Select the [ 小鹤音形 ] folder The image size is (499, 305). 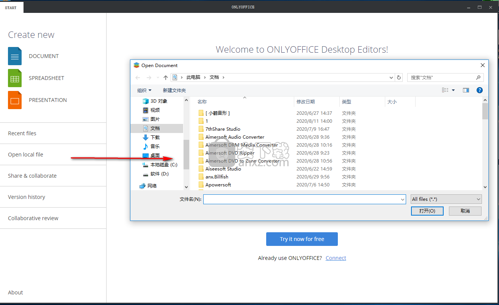pos(218,113)
